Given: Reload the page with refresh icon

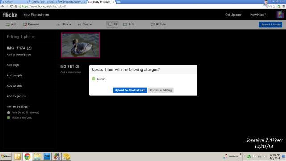Looking at the screenshot, I should [x=11, y=6].
